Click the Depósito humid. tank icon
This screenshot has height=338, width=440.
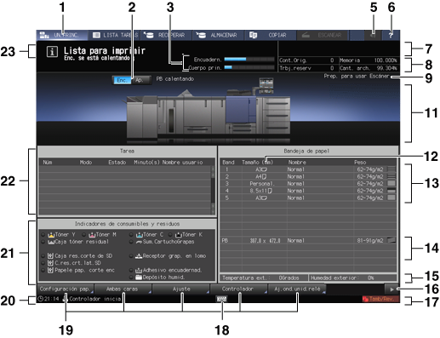coord(139,278)
